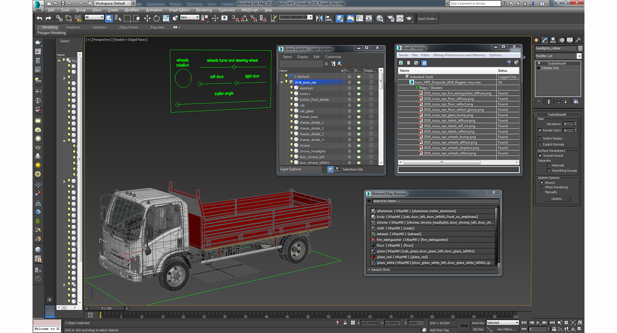Click the Update button in TurboSmooth
The width and height of the screenshot is (617, 333).
point(557,199)
